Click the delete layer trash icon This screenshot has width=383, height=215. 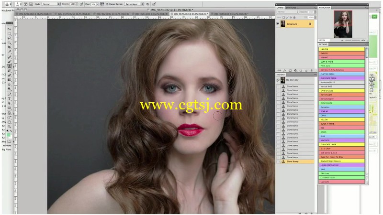pyautogui.click(x=312, y=70)
